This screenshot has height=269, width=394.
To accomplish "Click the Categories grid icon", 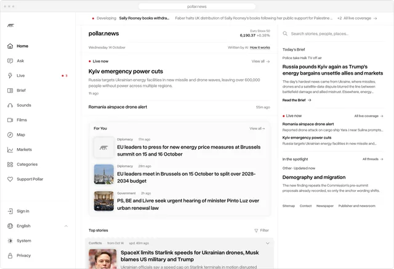I will pyautogui.click(x=10, y=165).
